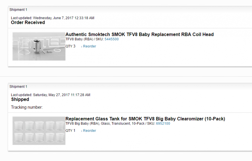Image resolution: width=252 pixels, height=161 pixels.
Task: Open the Replacement Glass Tank Clearomizer title
Action: [145, 119]
